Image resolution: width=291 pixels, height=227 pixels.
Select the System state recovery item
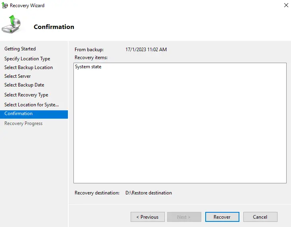pos(88,67)
